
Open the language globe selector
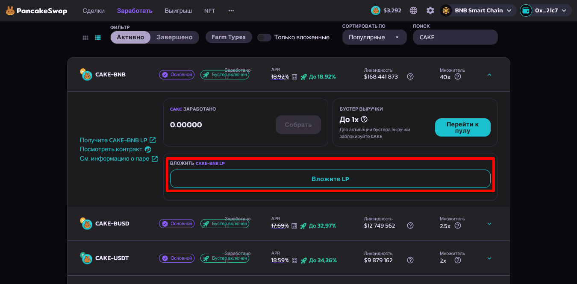tap(413, 11)
